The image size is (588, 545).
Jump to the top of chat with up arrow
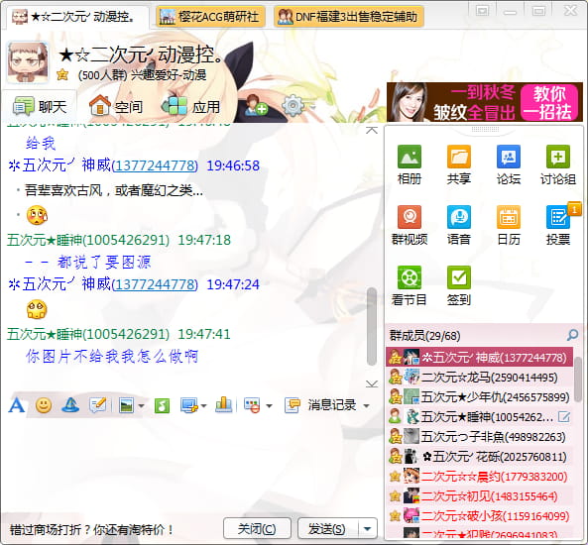372,130
